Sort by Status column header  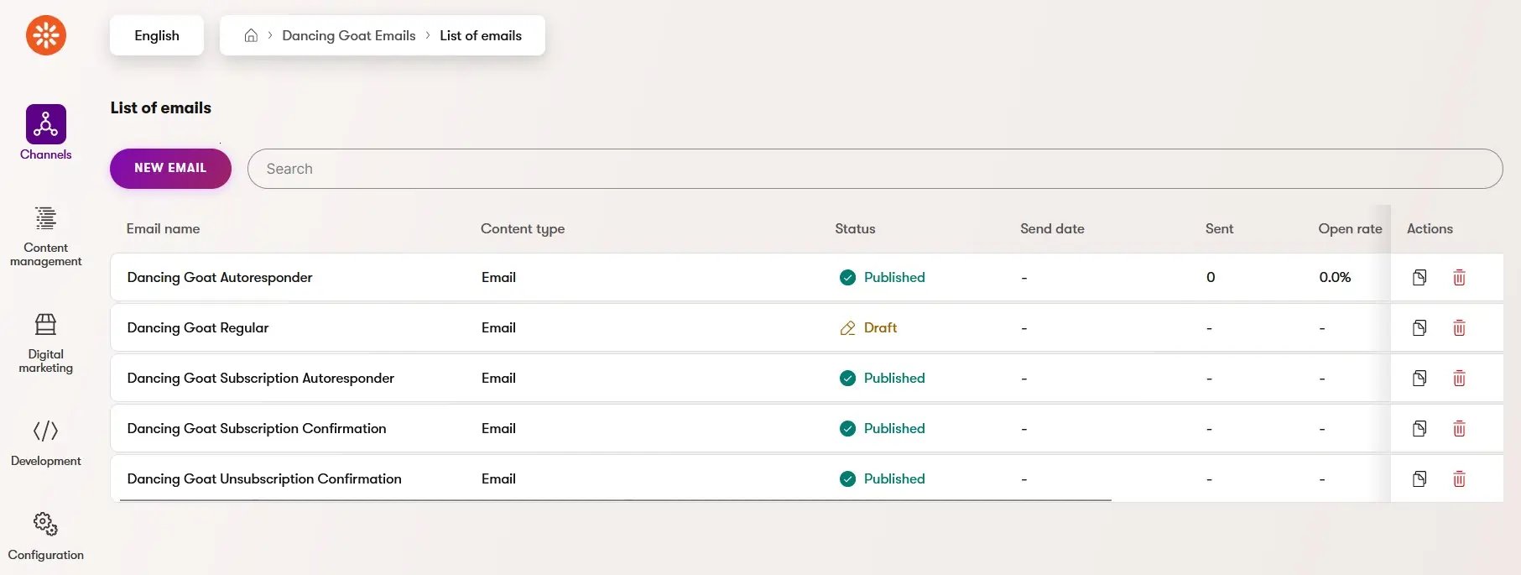click(x=855, y=228)
